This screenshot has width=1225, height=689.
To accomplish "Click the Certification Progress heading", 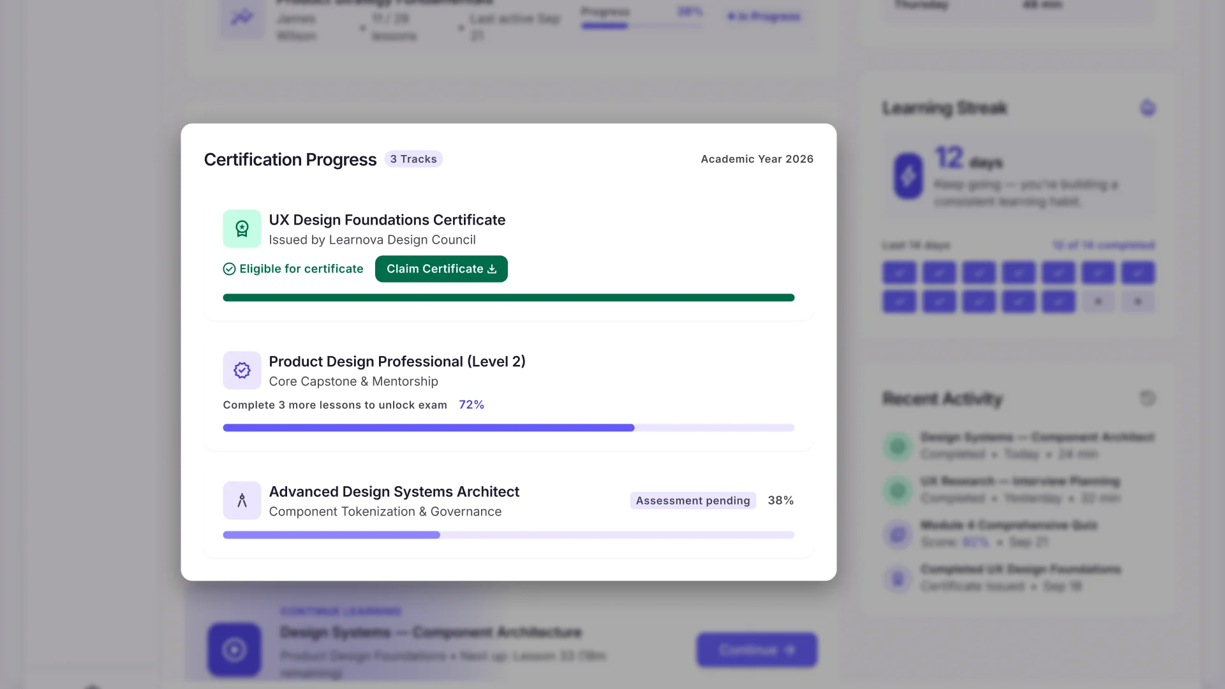I will 290,159.
